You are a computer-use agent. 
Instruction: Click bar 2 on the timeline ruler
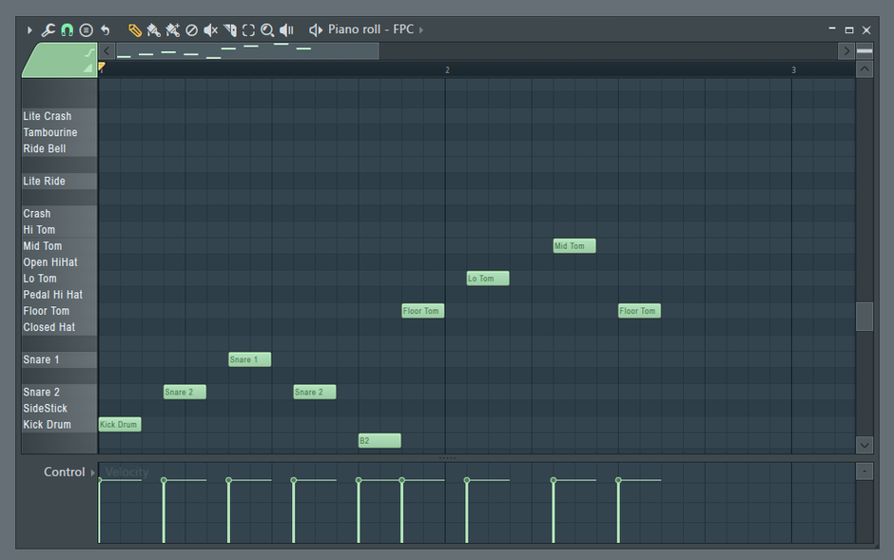[x=447, y=70]
